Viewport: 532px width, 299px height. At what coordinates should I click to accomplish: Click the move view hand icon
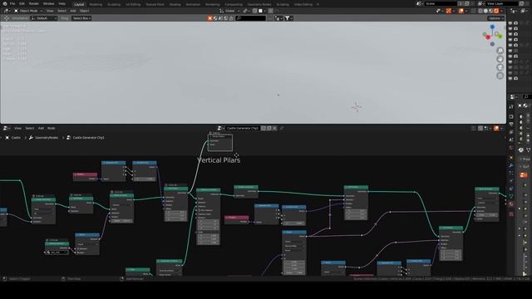[500, 59]
